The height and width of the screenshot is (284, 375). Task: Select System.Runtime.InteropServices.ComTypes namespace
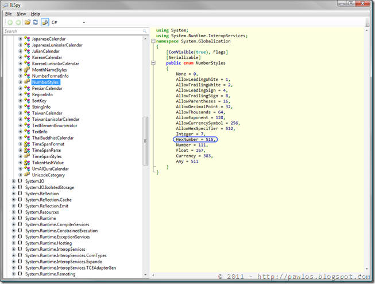point(66,255)
